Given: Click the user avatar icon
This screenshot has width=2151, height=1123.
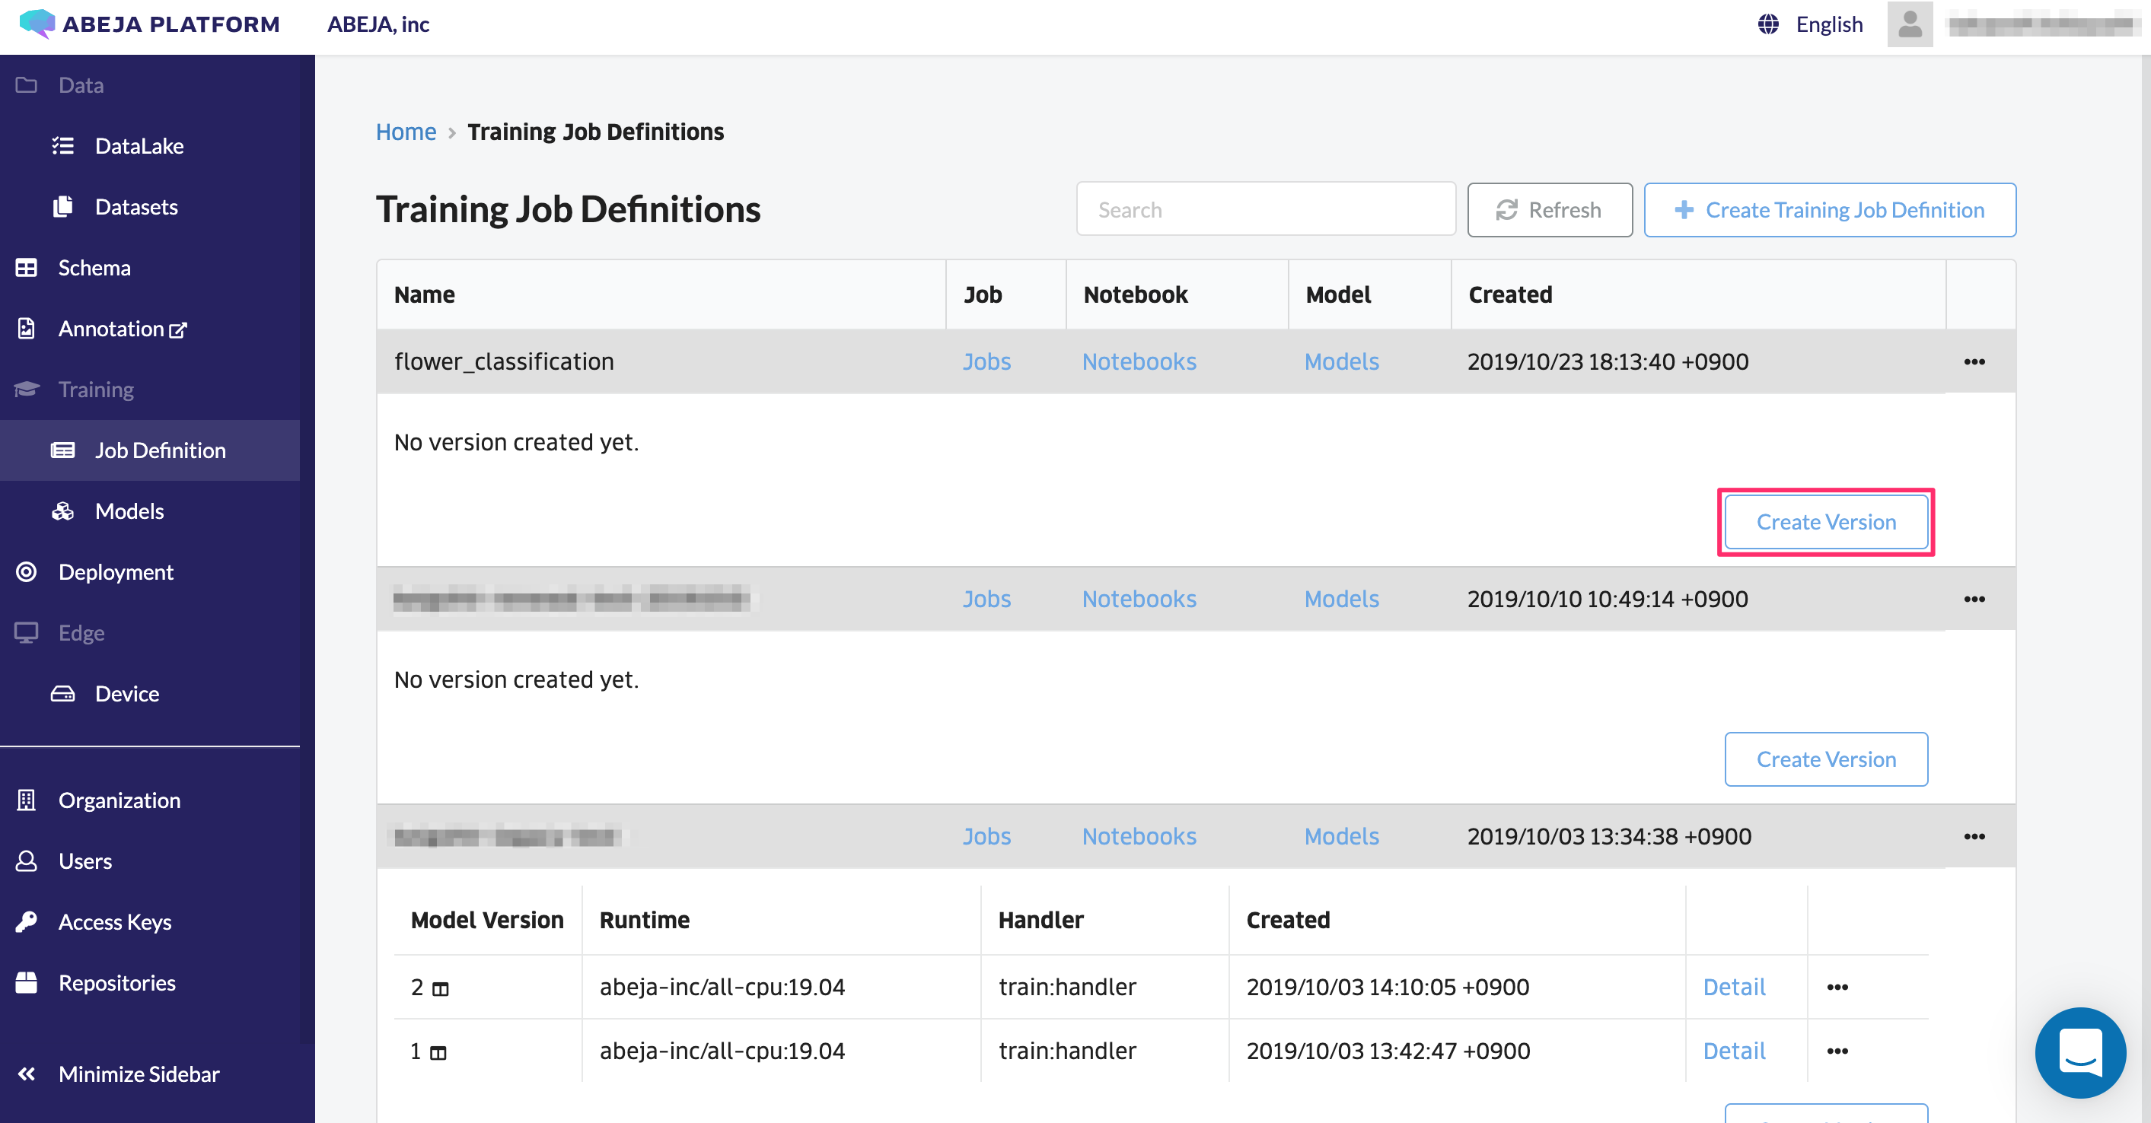Looking at the screenshot, I should 1910,24.
